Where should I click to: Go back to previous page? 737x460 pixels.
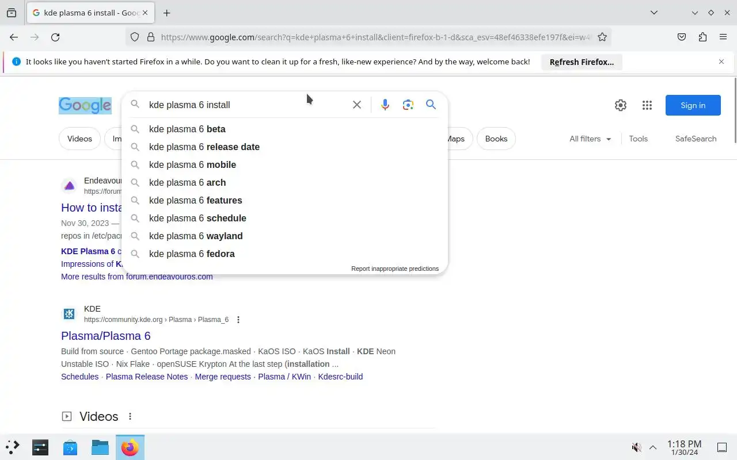(x=14, y=37)
